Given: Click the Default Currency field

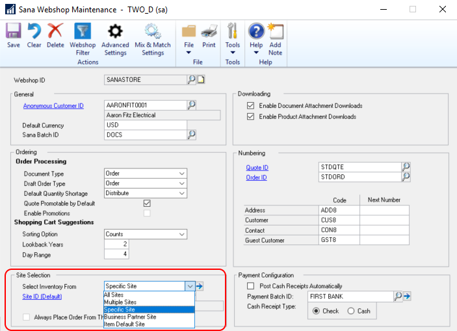Looking at the screenshot, I should tap(146, 125).
